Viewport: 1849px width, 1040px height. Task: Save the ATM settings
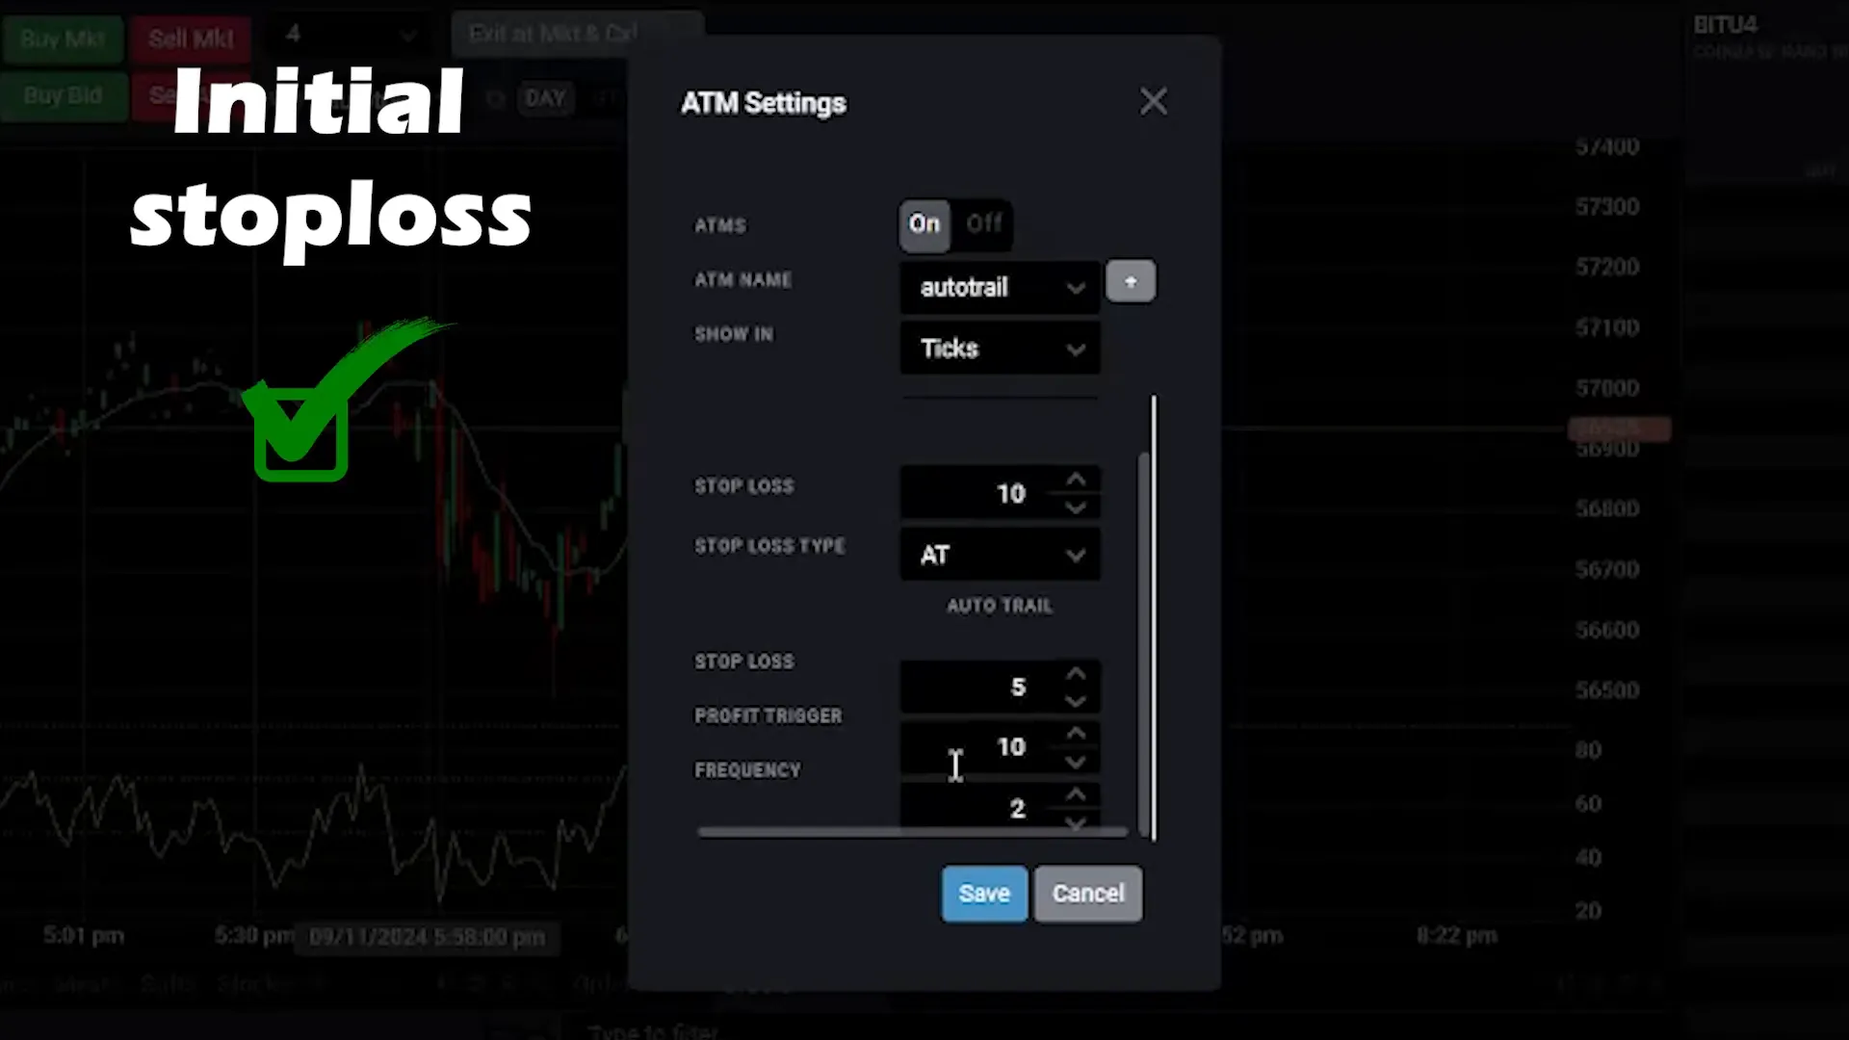click(984, 893)
